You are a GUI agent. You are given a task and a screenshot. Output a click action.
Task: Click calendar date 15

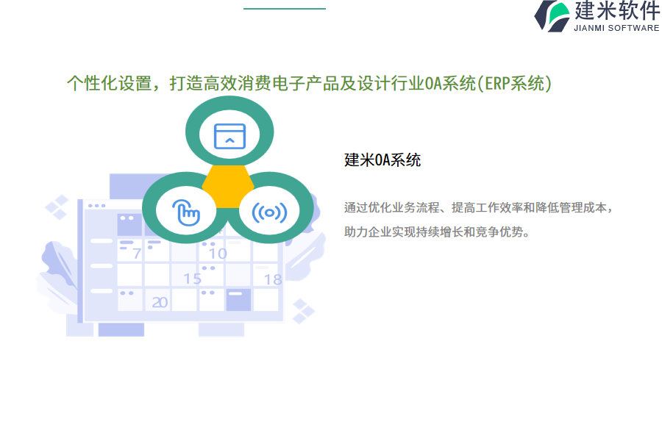pos(193,279)
